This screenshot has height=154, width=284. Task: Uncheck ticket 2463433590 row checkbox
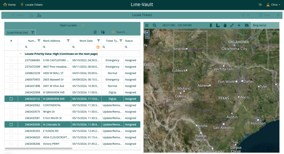pyautogui.click(x=11, y=124)
